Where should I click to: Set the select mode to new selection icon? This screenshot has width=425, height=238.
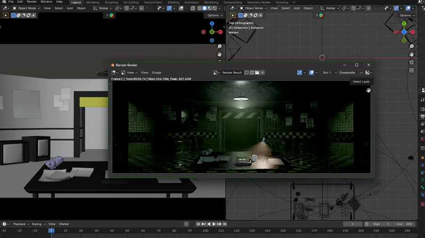click(x=13, y=15)
